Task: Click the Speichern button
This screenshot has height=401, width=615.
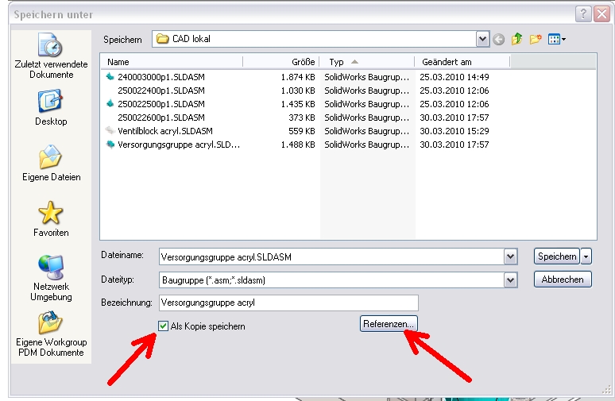Action: [x=557, y=256]
